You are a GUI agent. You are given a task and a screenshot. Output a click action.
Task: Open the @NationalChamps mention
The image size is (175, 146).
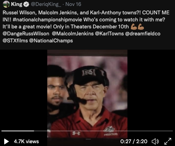coord(51,41)
